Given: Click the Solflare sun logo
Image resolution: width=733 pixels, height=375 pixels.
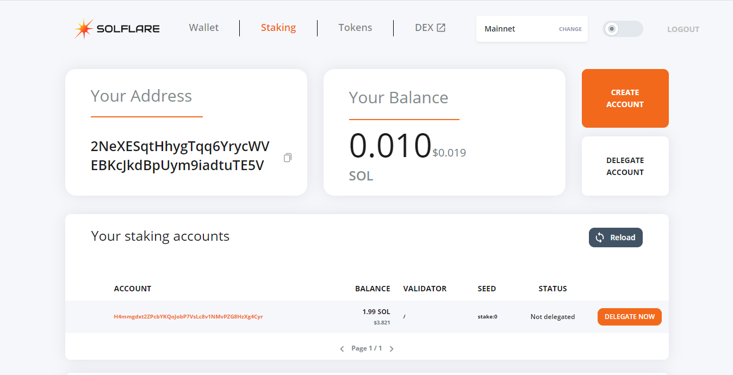Looking at the screenshot, I should tap(84, 29).
